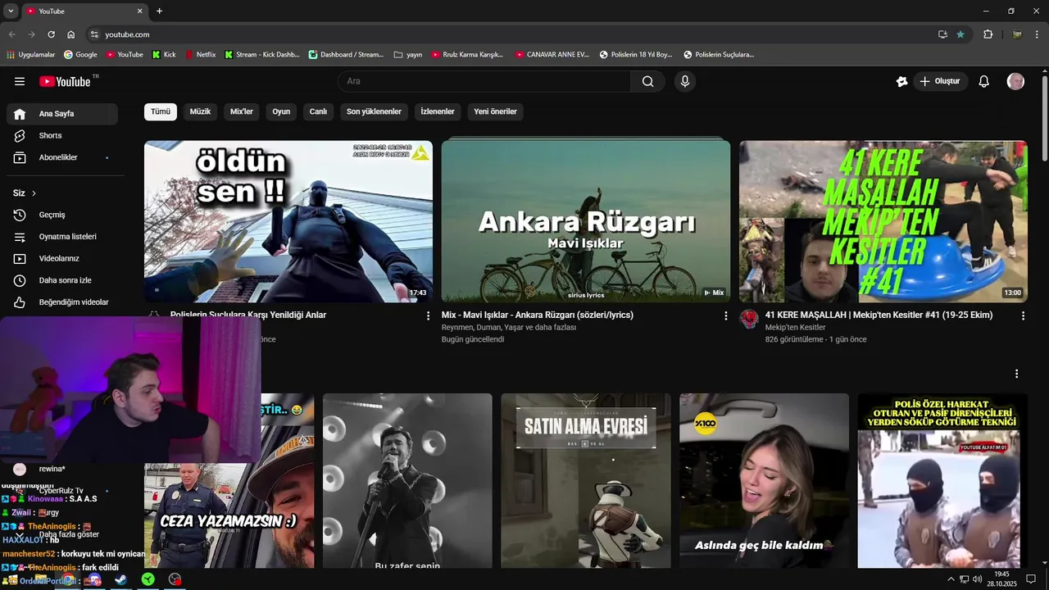Open the Google bookmark

80,55
